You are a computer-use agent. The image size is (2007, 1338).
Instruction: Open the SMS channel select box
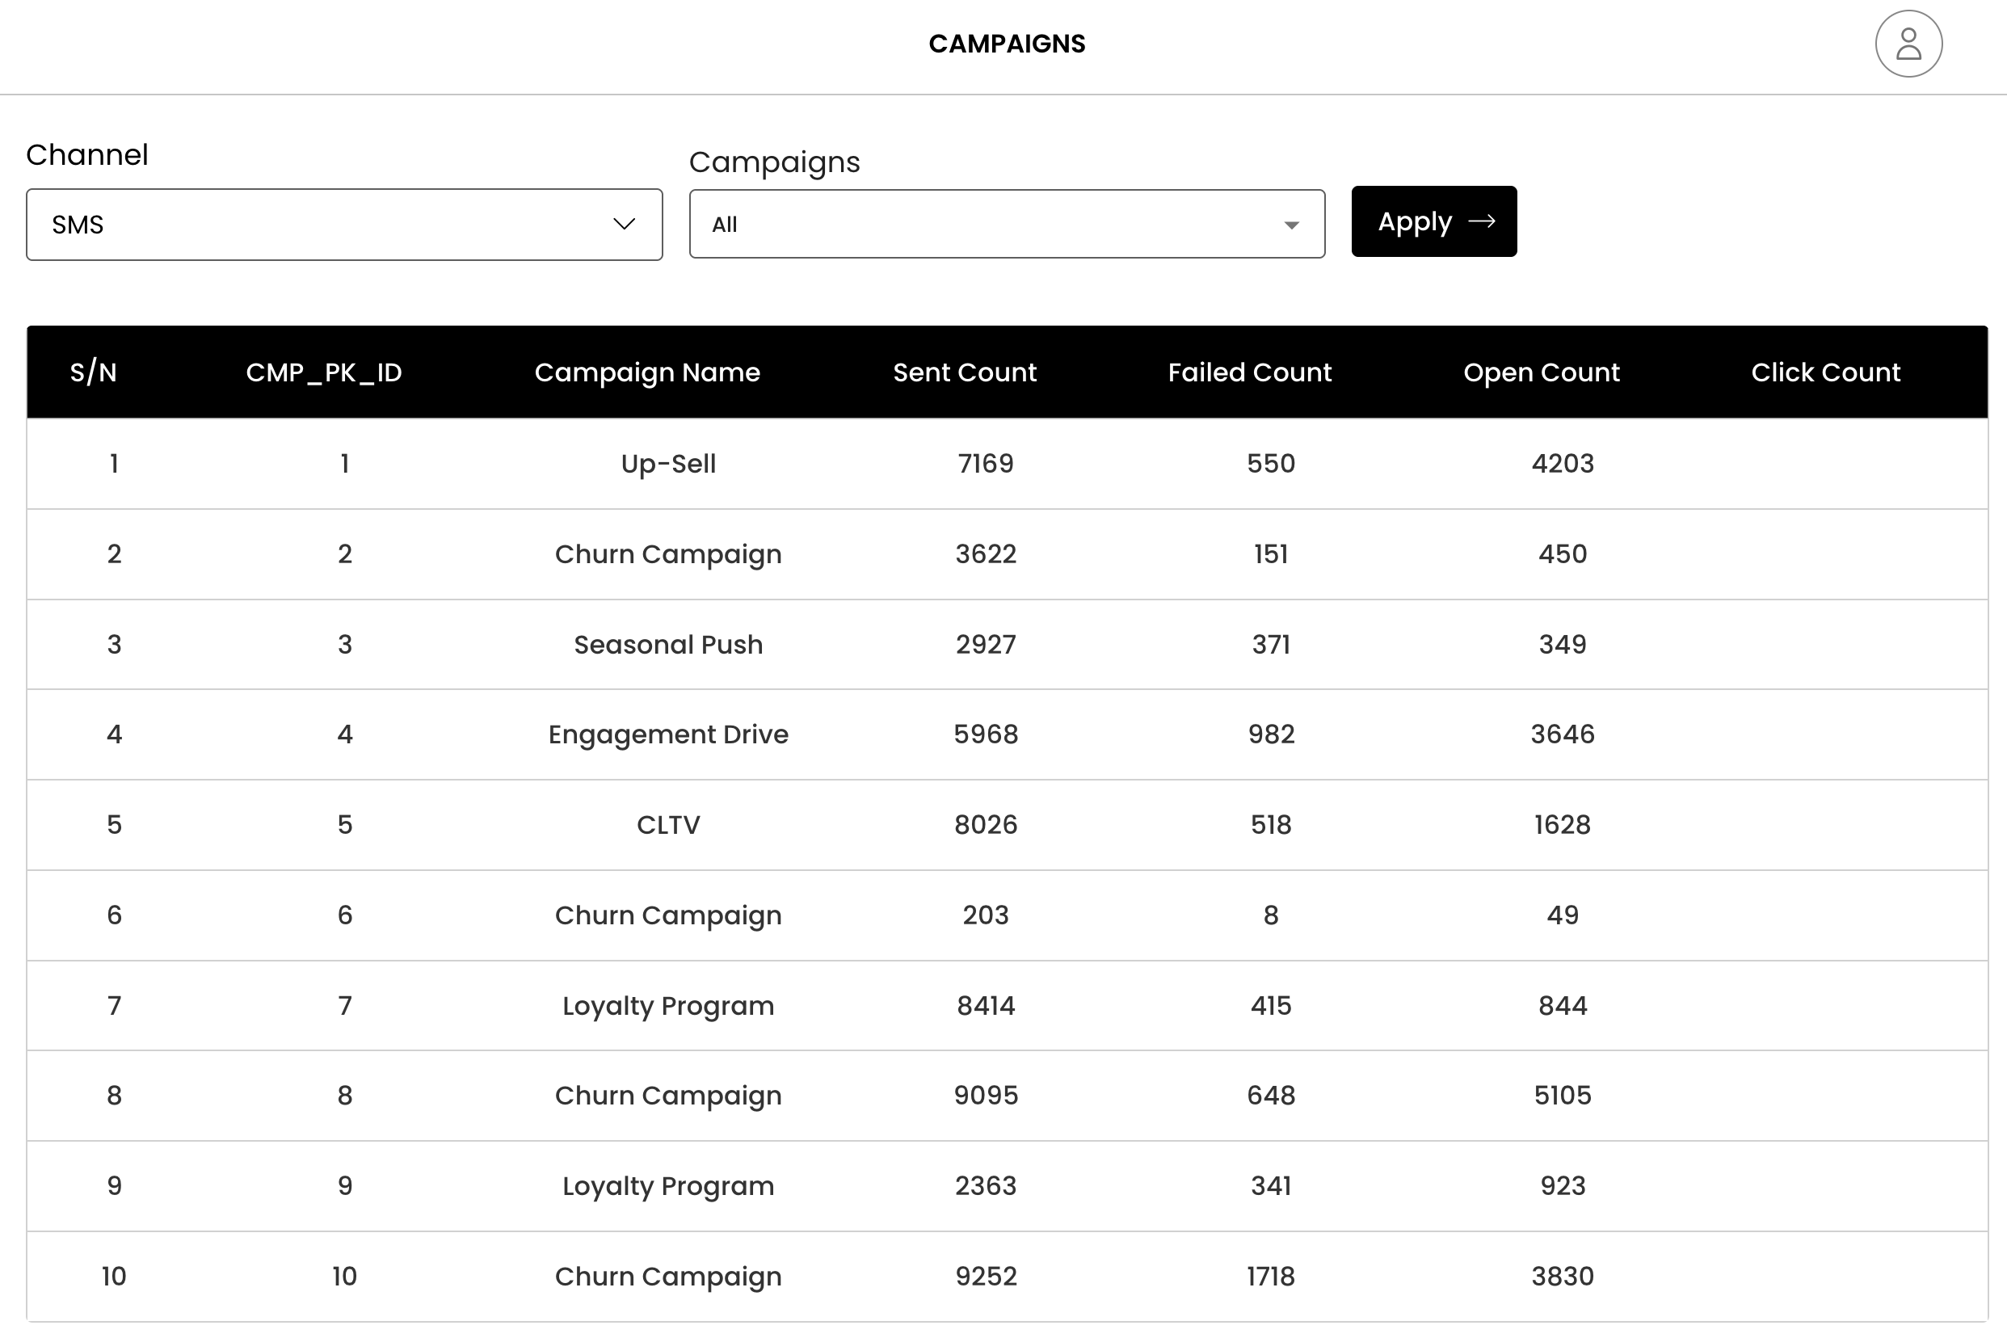coord(344,225)
